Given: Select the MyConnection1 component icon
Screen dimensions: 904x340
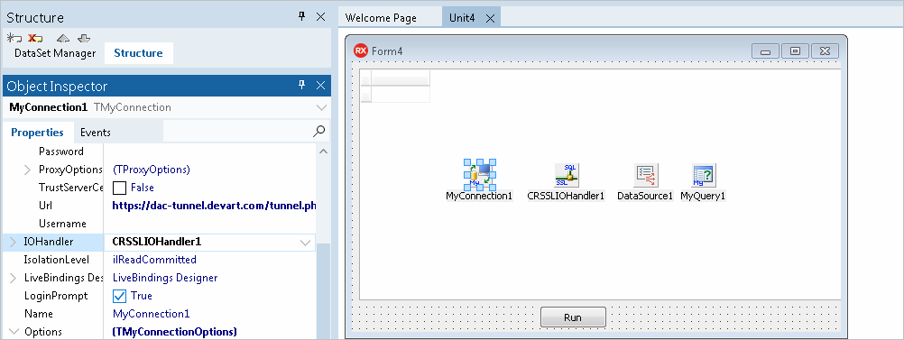Looking at the screenshot, I should click(480, 175).
